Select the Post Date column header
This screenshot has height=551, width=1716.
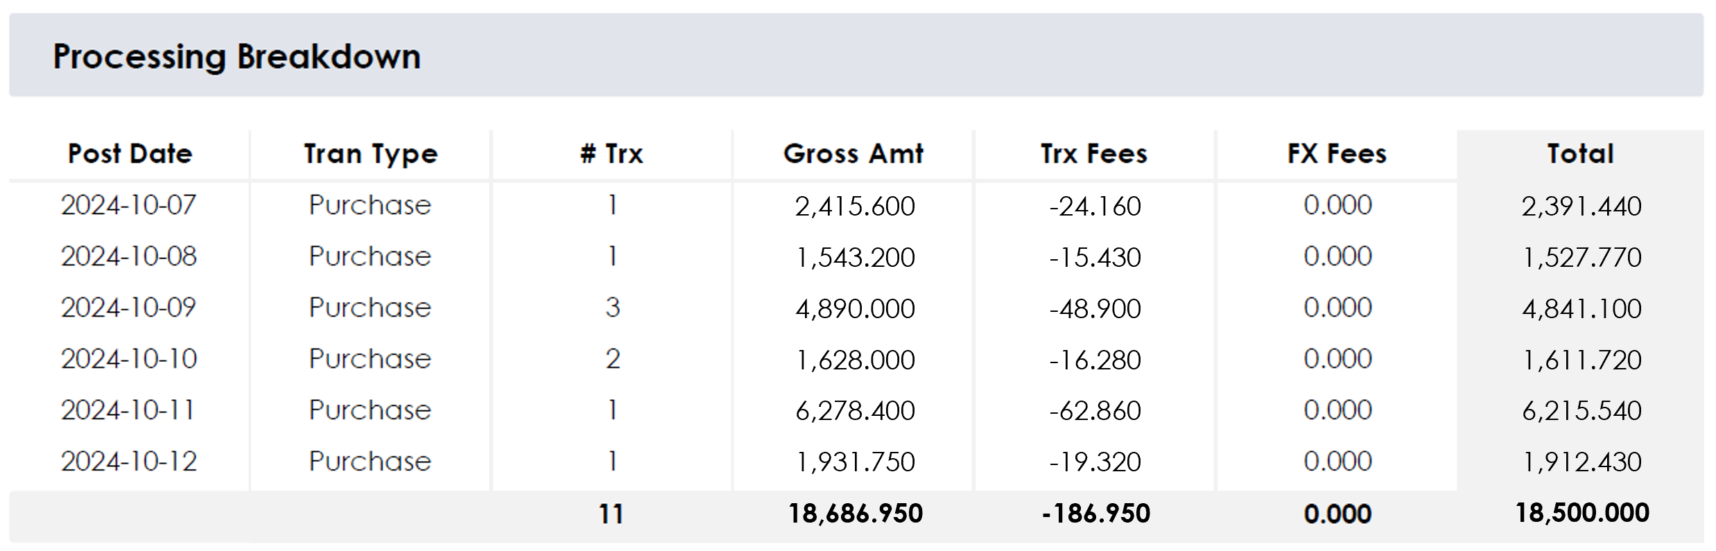click(130, 154)
